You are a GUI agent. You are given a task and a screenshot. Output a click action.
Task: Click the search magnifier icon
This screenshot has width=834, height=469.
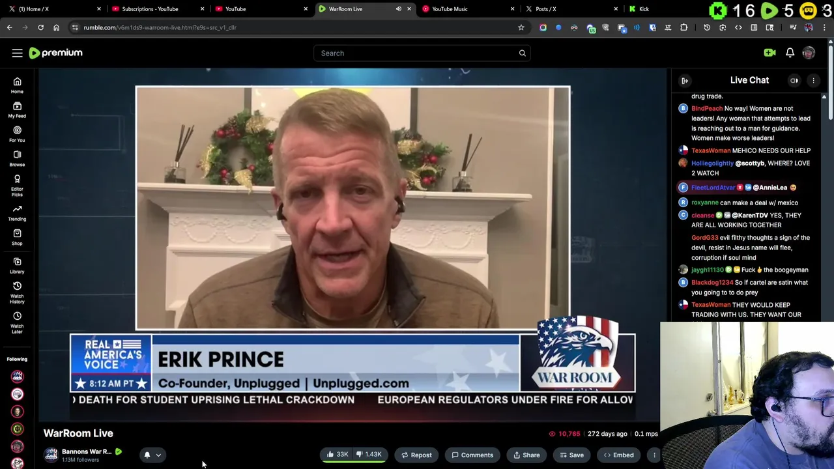(x=522, y=53)
